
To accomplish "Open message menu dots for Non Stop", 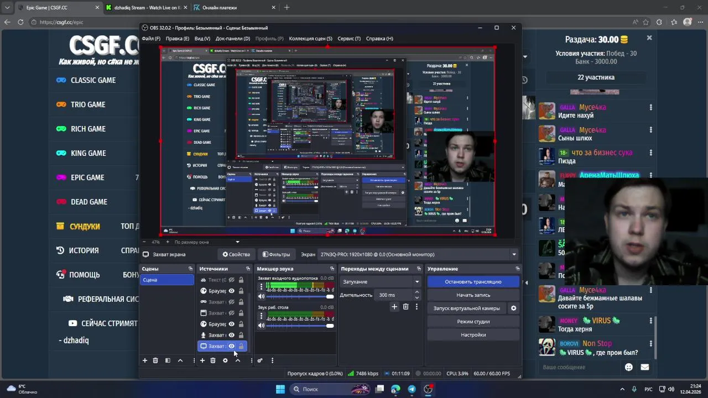I will coord(650,343).
